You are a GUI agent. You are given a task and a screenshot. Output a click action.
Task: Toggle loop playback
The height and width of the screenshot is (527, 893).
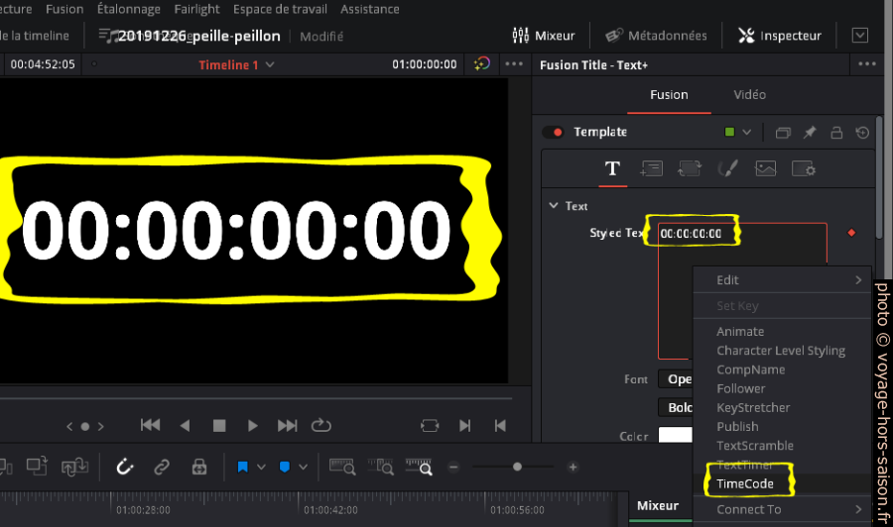pyautogui.click(x=321, y=425)
